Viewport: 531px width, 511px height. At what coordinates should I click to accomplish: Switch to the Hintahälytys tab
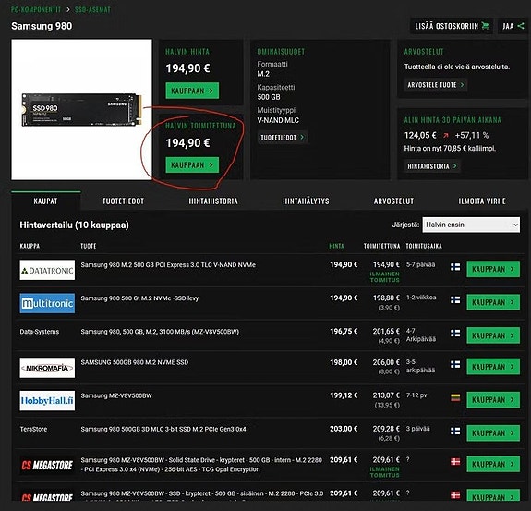tap(306, 201)
